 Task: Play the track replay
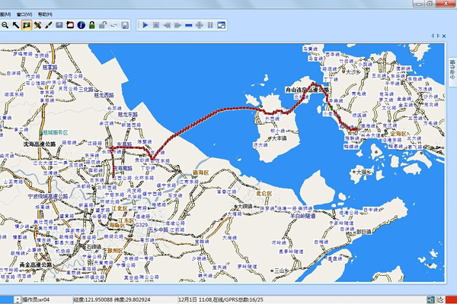click(x=145, y=25)
